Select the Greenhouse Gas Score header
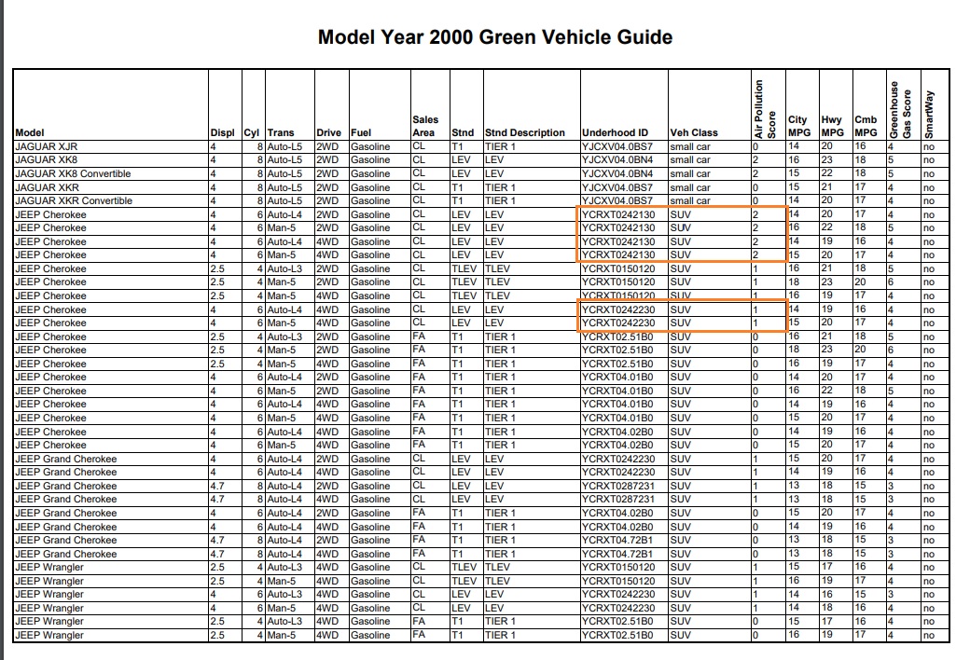The image size is (970, 660). tap(899, 109)
